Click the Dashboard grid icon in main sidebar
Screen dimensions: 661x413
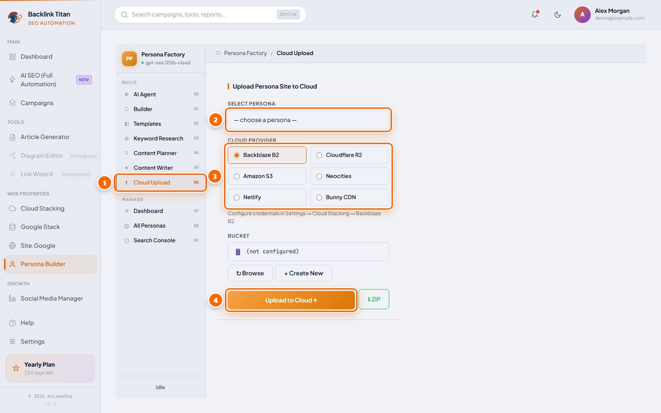[x=12, y=57]
